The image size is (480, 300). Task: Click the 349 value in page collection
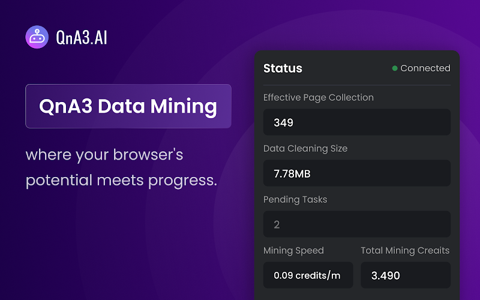[x=283, y=122]
